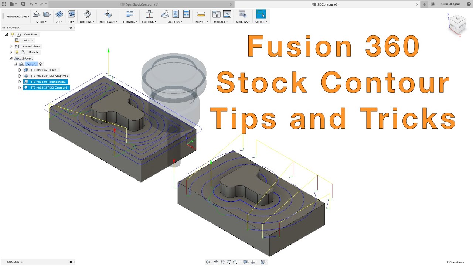The height and width of the screenshot is (266, 473).
Task: Select the 2D milling toolpath icon
Action: click(x=59, y=14)
